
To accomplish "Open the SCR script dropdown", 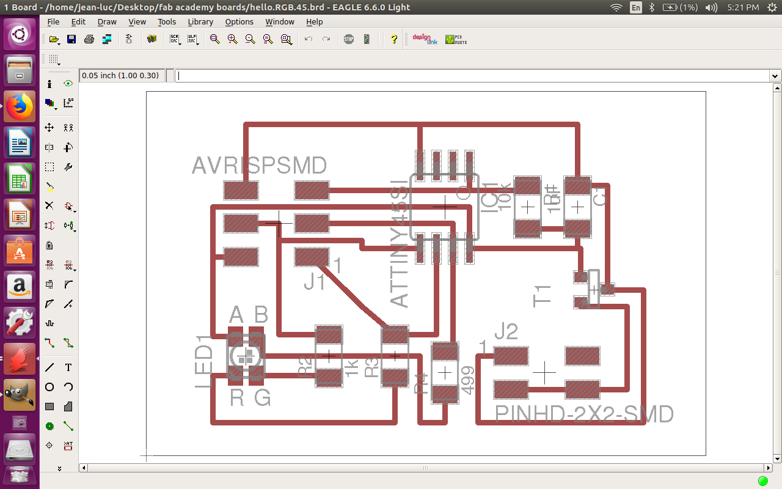I will click(x=175, y=39).
